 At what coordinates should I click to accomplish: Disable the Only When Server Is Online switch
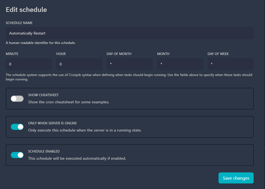pyautogui.click(x=17, y=127)
